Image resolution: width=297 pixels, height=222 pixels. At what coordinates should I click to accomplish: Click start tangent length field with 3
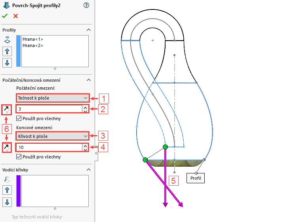point(49,109)
